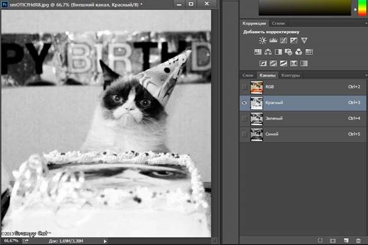Select the Каналы tab
The image size is (368, 245).
[x=267, y=75]
